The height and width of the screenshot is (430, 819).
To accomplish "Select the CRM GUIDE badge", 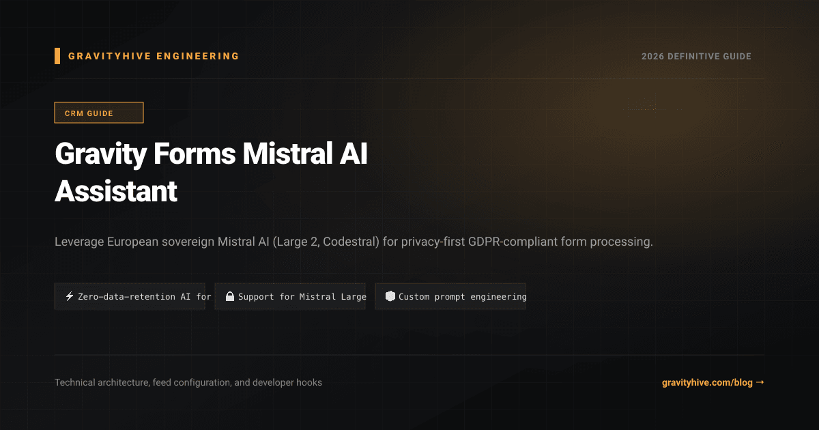I will 99,113.
